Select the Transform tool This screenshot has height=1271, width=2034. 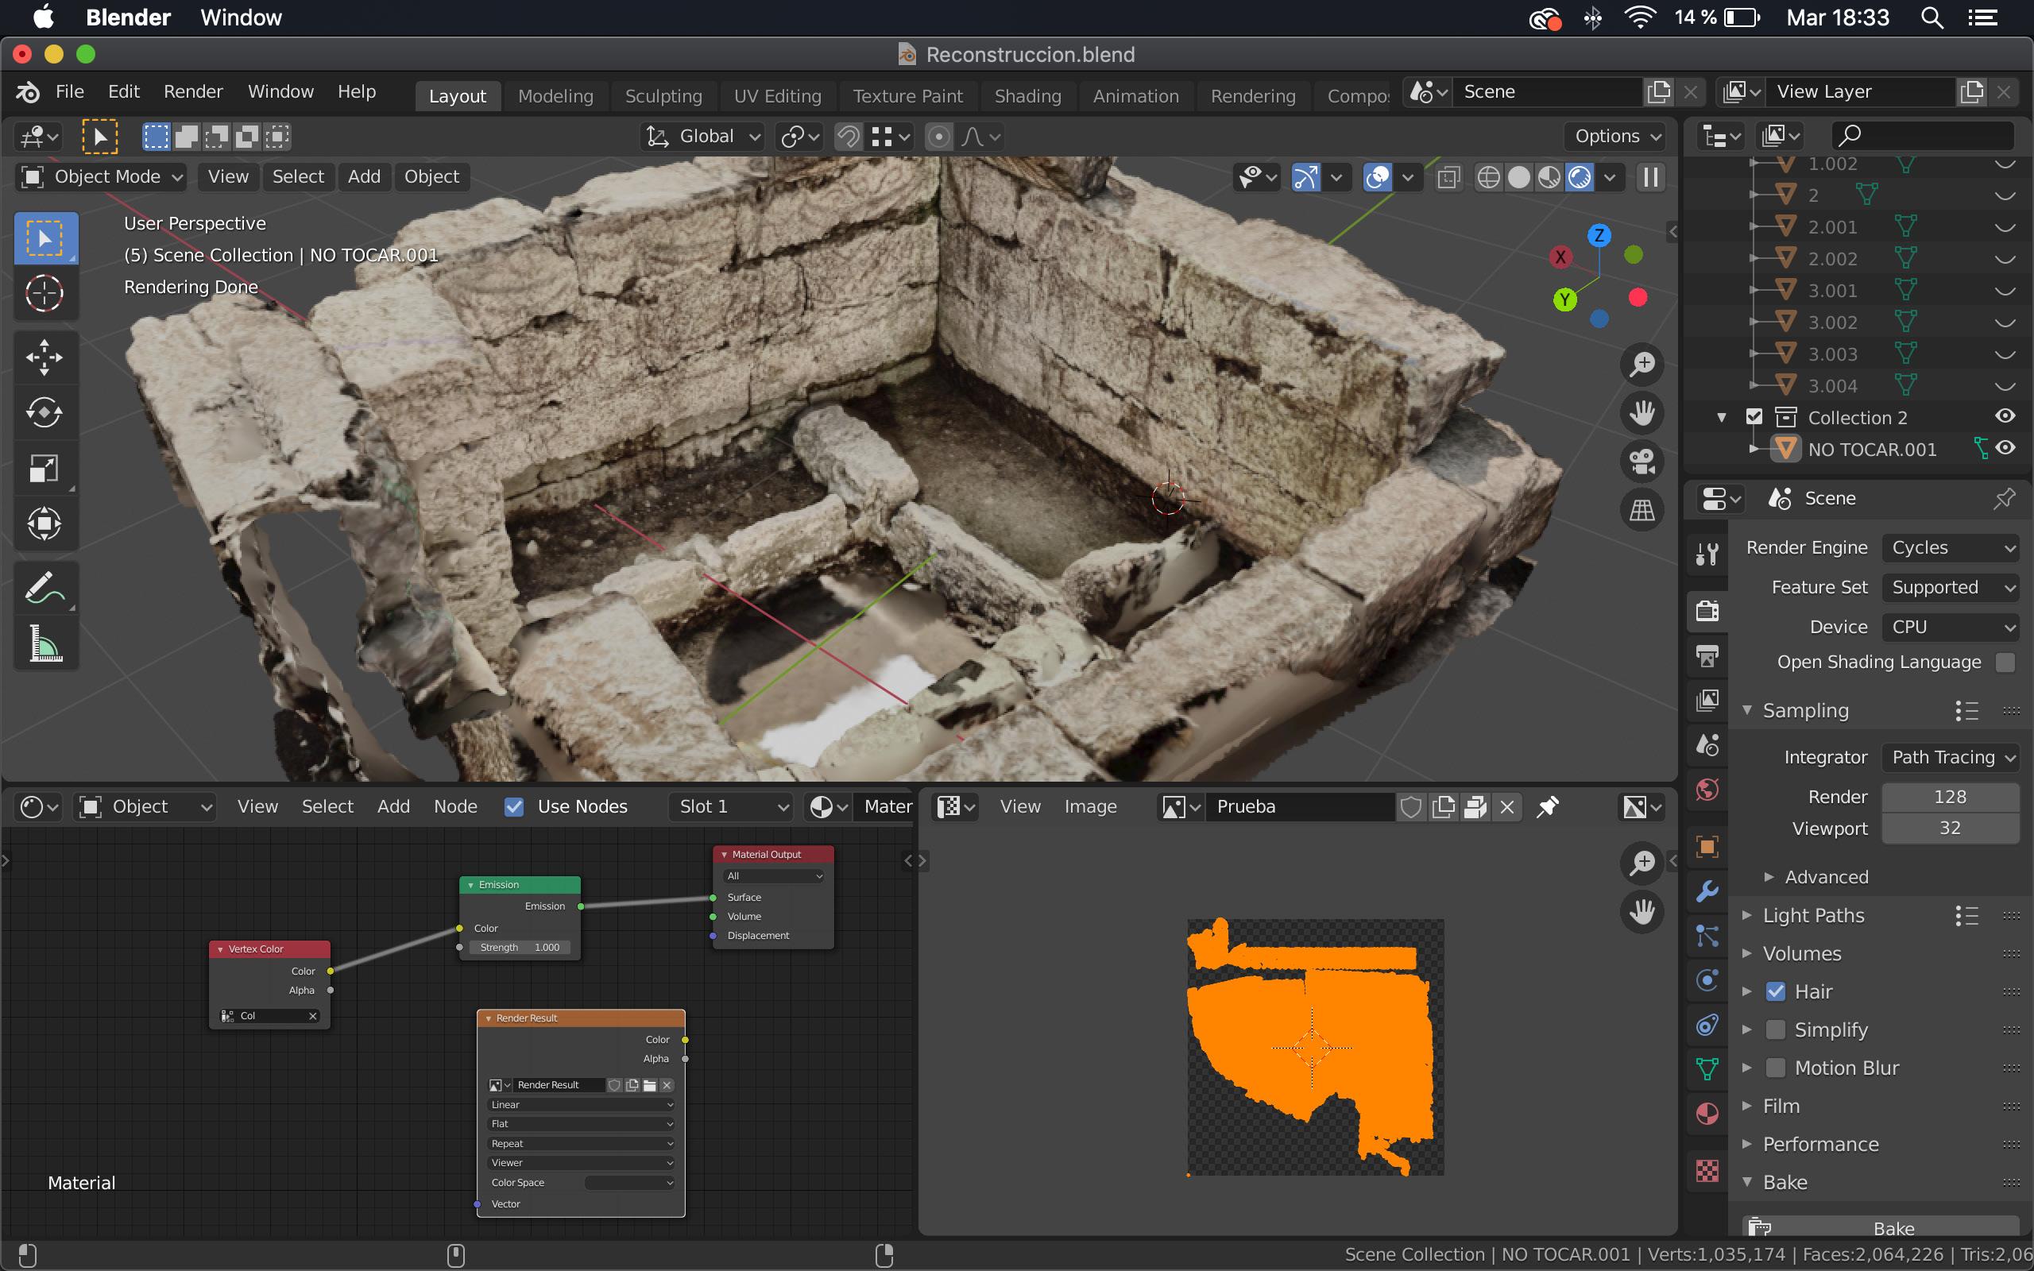coord(45,523)
